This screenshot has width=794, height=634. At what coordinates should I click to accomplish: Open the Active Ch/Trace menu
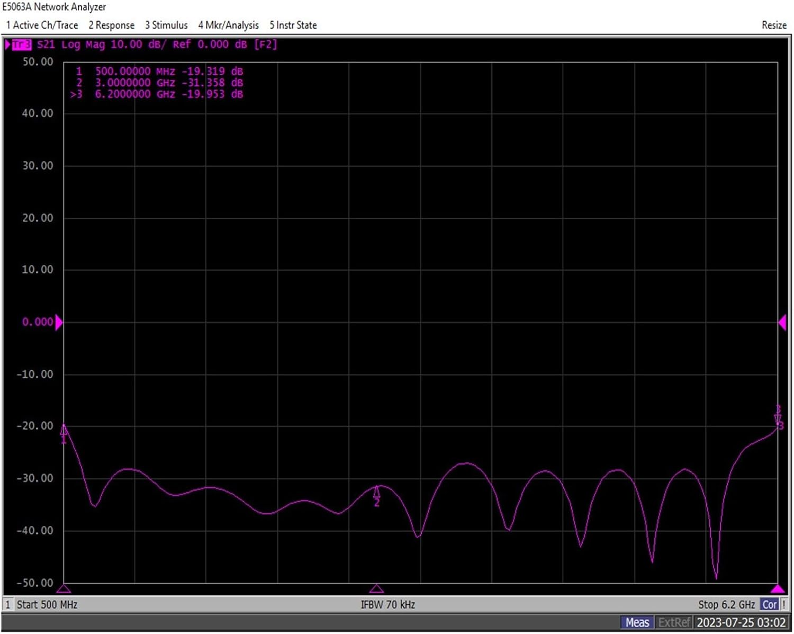[42, 25]
